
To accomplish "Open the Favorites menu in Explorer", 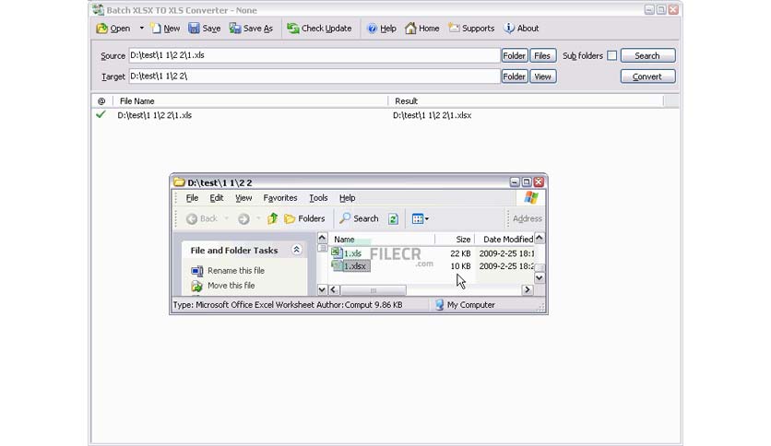I will pyautogui.click(x=280, y=198).
